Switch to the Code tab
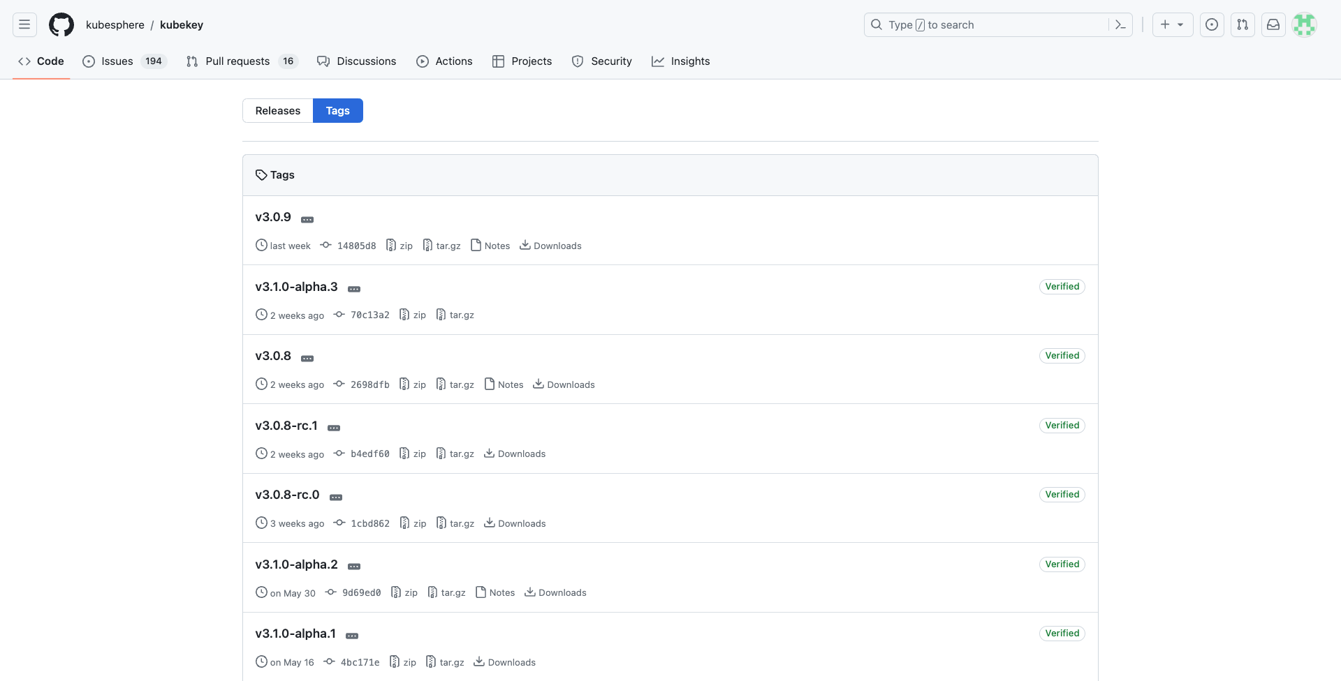 pyautogui.click(x=41, y=61)
